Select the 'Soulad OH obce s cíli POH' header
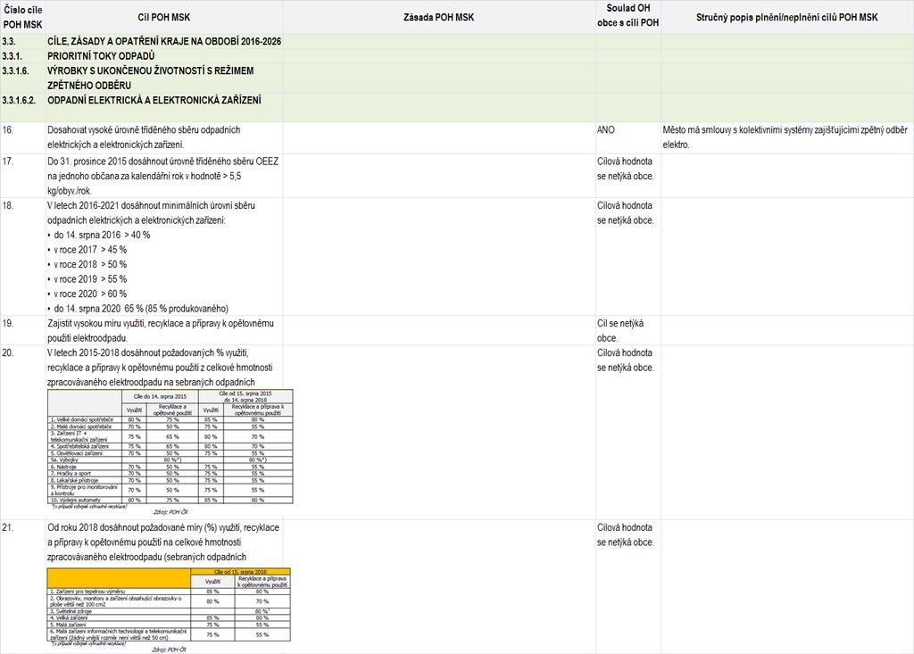 coord(627,15)
